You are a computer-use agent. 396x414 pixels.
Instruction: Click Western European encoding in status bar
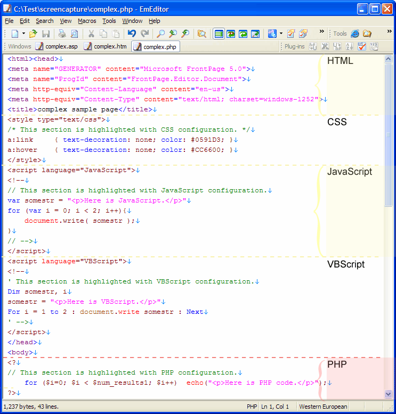coord(323,407)
